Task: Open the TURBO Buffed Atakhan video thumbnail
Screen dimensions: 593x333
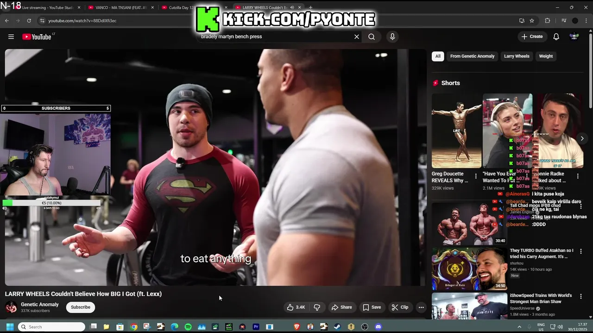Action: click(469, 268)
